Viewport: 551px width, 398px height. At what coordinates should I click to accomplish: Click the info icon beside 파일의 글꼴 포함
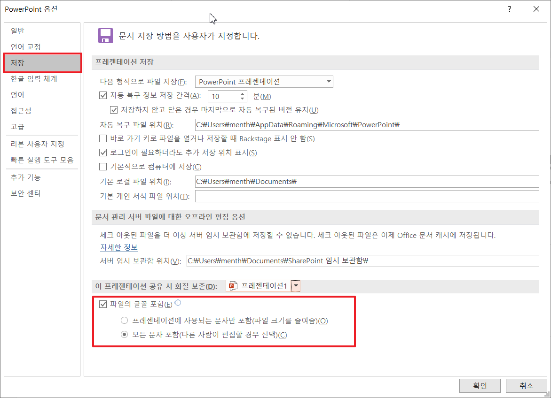tap(178, 303)
